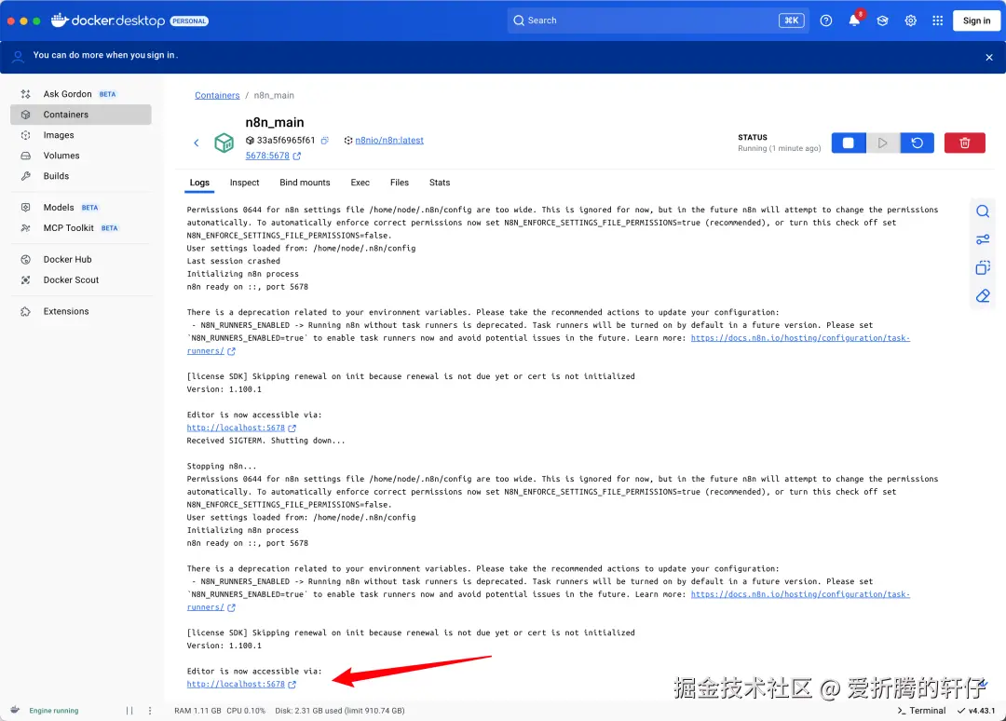
Task: Click the RAM 1.11 GB status entry
Action: (197, 711)
